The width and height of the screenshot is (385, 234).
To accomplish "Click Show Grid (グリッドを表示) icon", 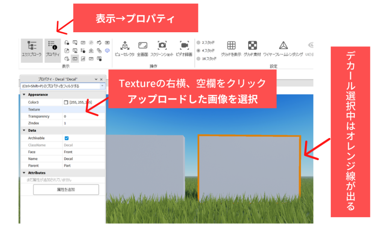I will tap(231, 48).
